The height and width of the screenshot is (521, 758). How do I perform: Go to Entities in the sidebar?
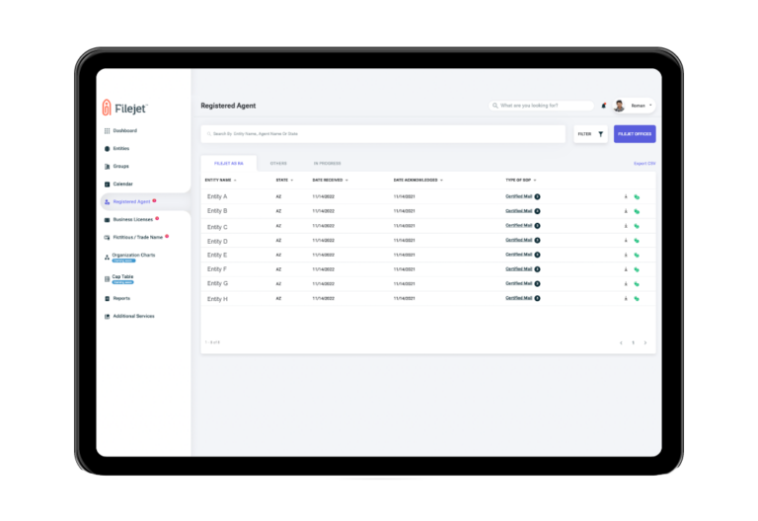tap(117, 148)
